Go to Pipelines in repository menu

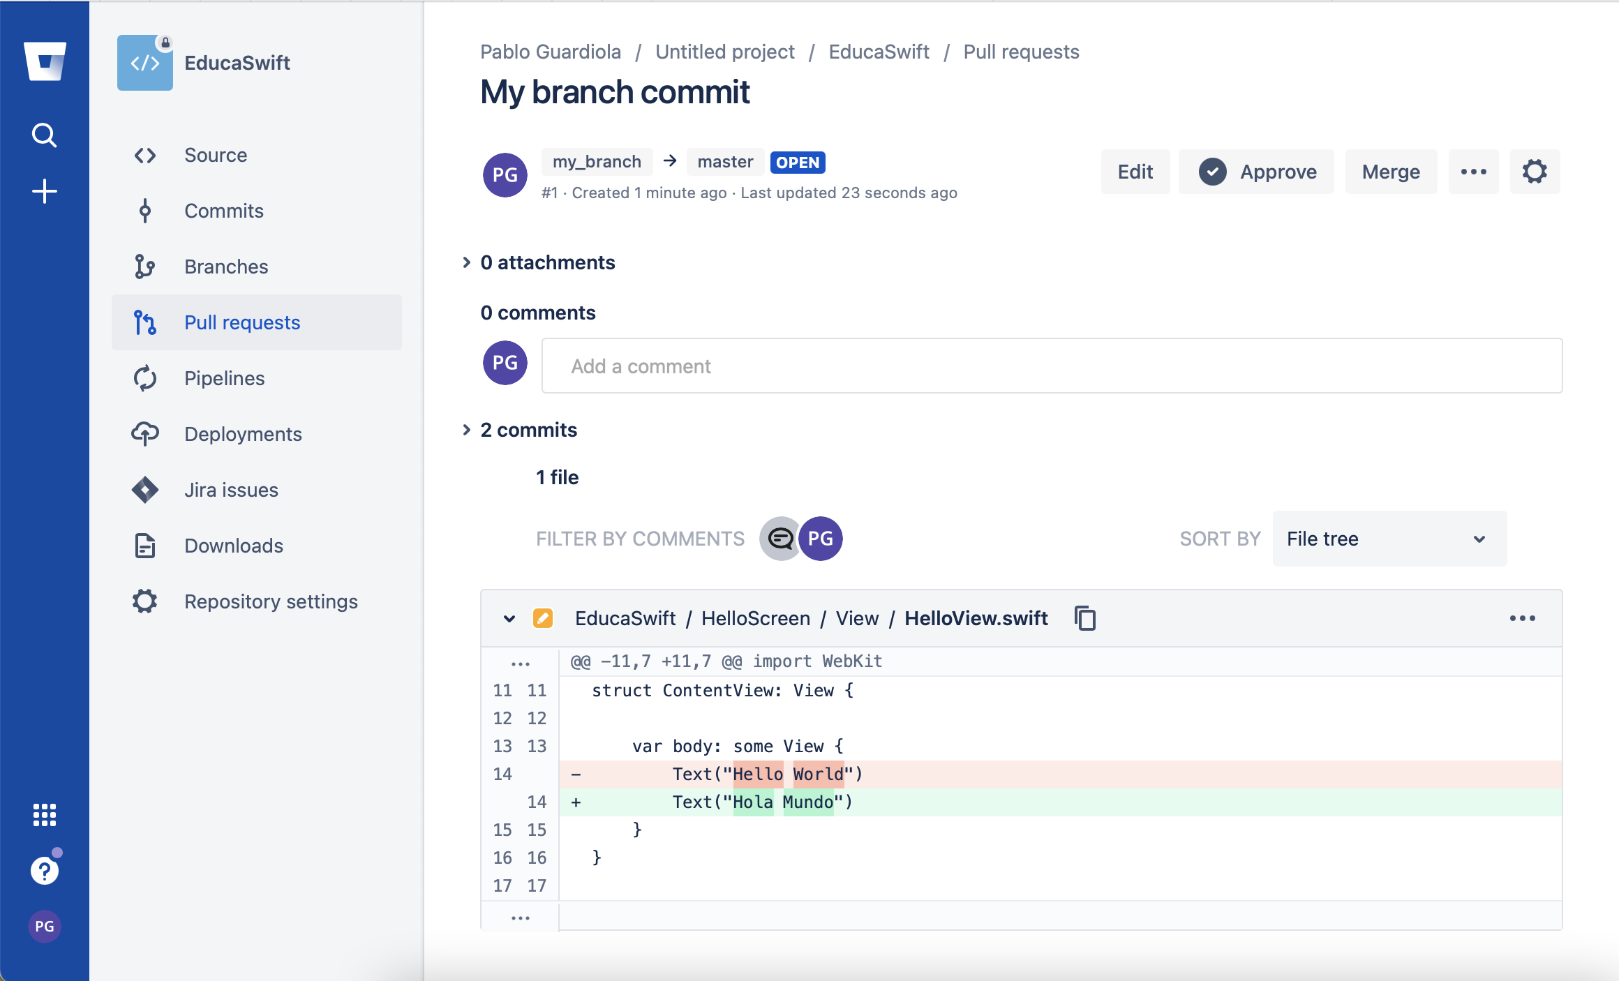257,378
